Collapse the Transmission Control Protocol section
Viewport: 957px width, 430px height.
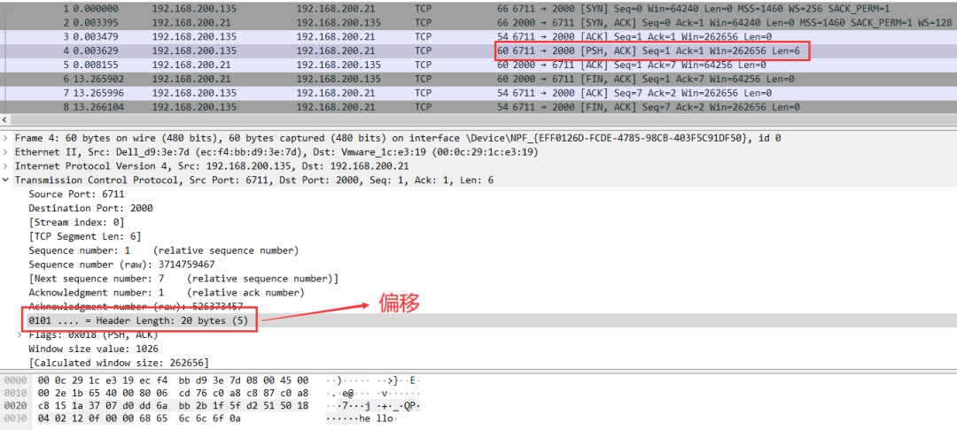7,180
